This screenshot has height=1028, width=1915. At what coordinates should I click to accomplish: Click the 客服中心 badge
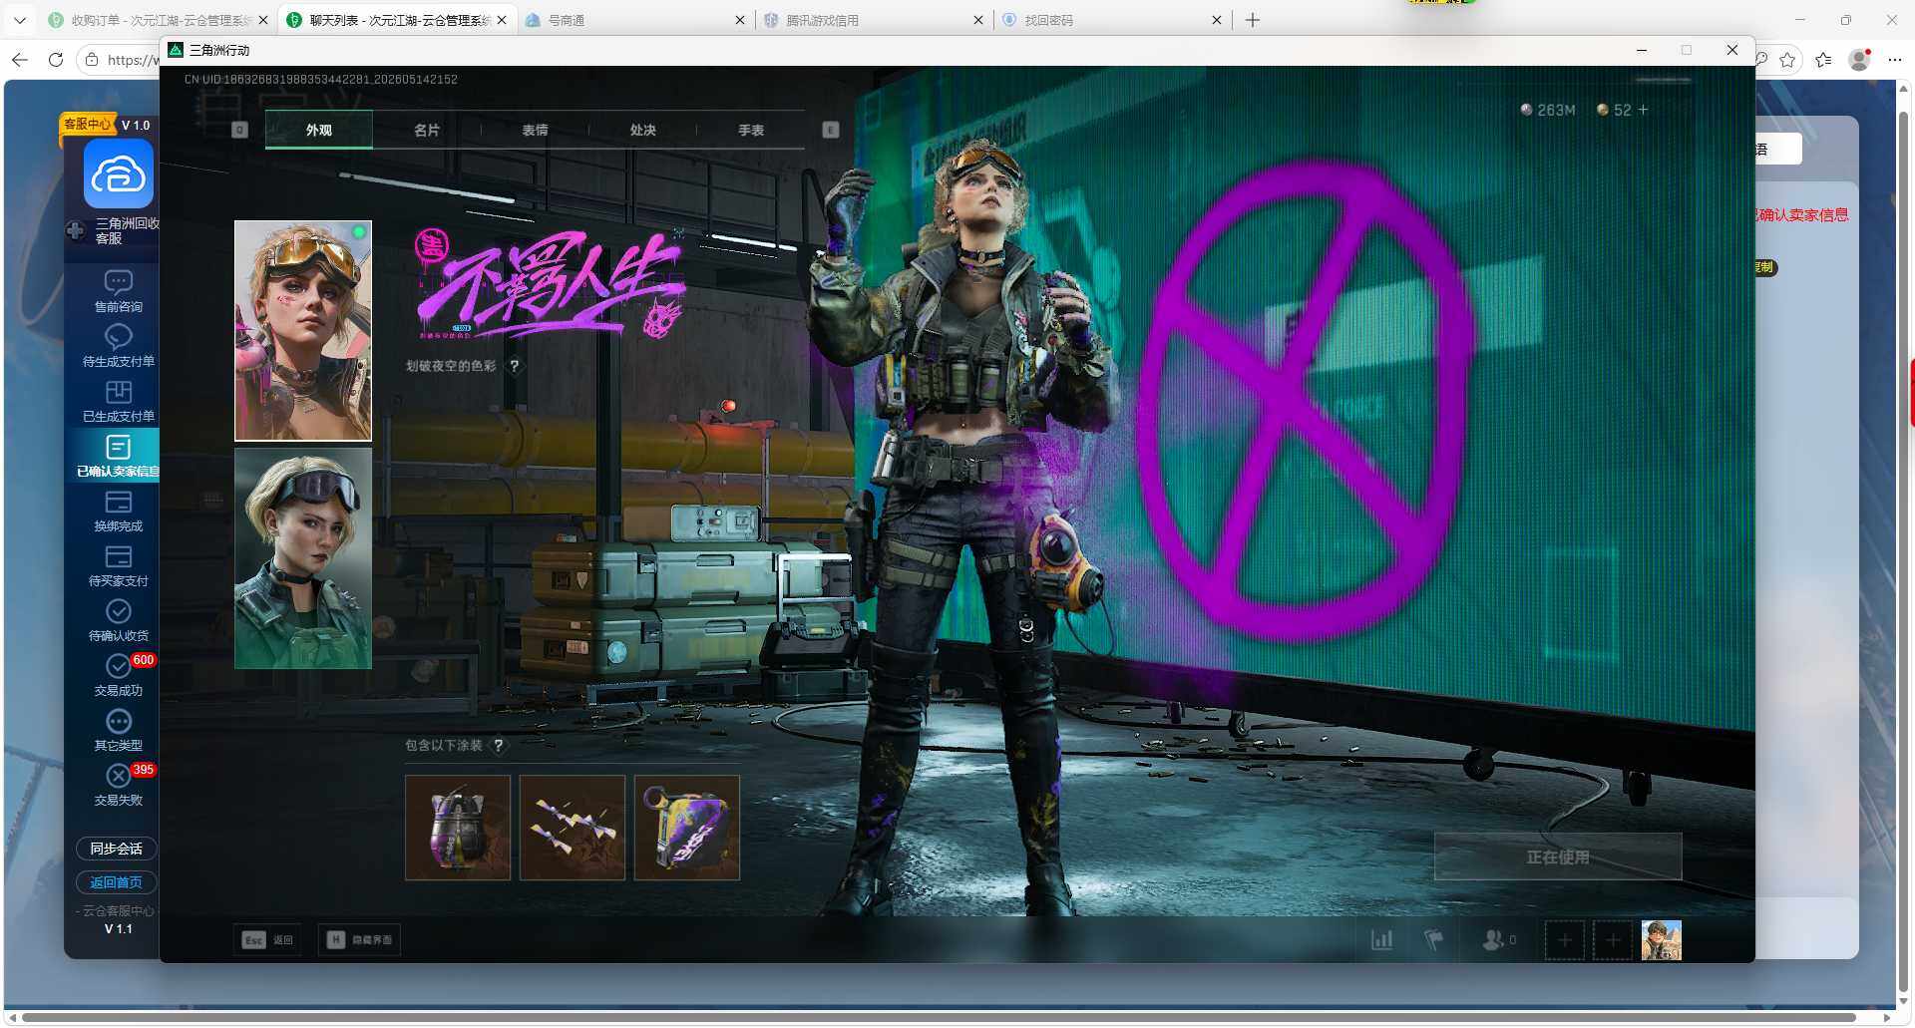[x=87, y=124]
